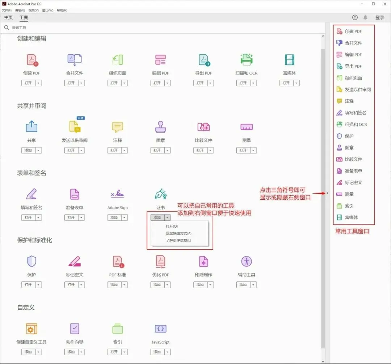Image resolution: width=391 pixels, height=364 pixels.
Task: Click the Create Custom Tool (创建自定义工具) icon
Action: pos(31,329)
